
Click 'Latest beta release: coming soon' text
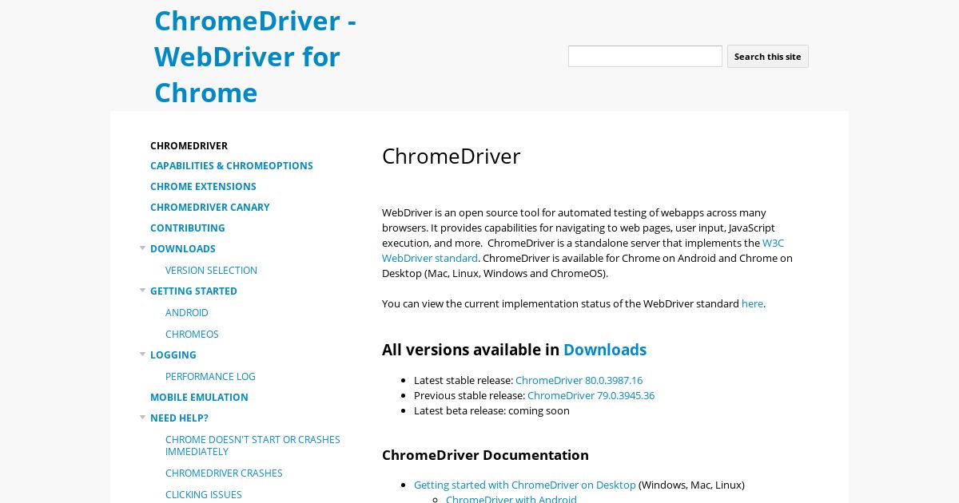(491, 410)
